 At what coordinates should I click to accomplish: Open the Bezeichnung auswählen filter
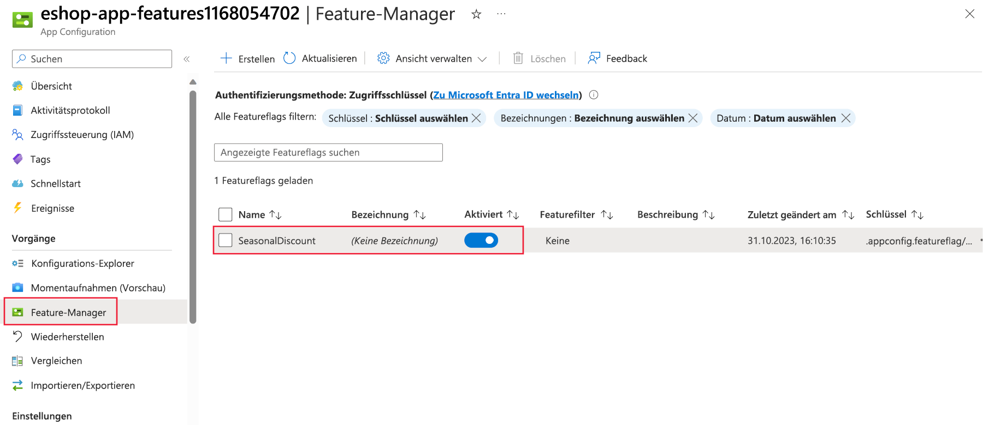(x=592, y=118)
